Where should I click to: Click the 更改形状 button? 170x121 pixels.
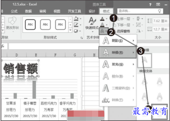[x=13, y=25]
